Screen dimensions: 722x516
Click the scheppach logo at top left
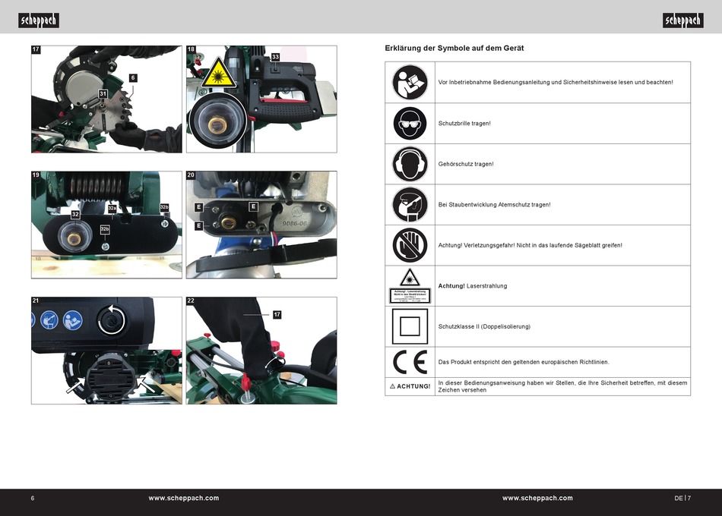tap(39, 20)
